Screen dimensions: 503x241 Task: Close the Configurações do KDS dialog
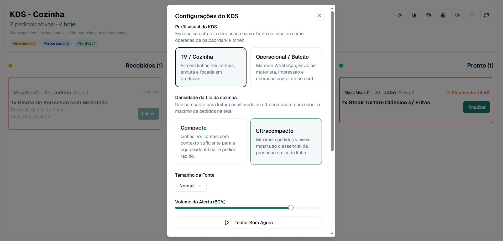(319, 16)
